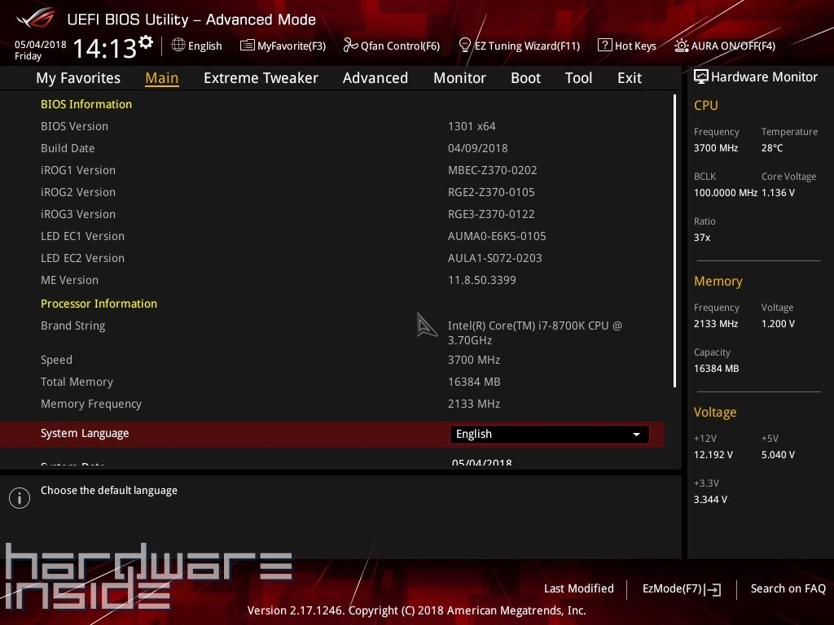Click the Build Date value 04/09/2018

coord(477,148)
